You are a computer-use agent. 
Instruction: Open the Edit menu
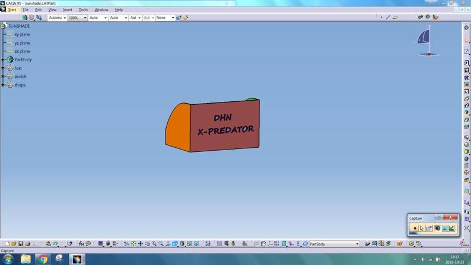pos(38,9)
